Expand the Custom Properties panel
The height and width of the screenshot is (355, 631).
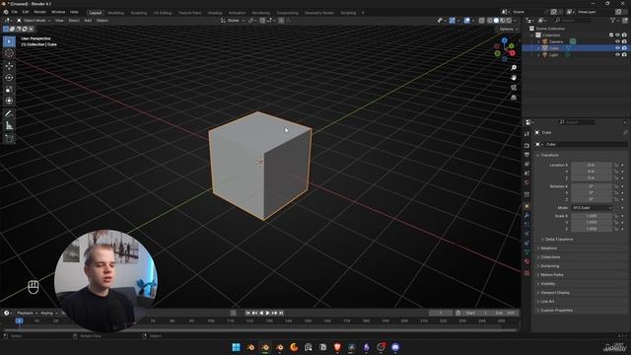click(x=555, y=311)
